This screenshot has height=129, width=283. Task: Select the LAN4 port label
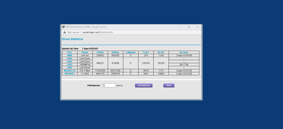[70, 68]
